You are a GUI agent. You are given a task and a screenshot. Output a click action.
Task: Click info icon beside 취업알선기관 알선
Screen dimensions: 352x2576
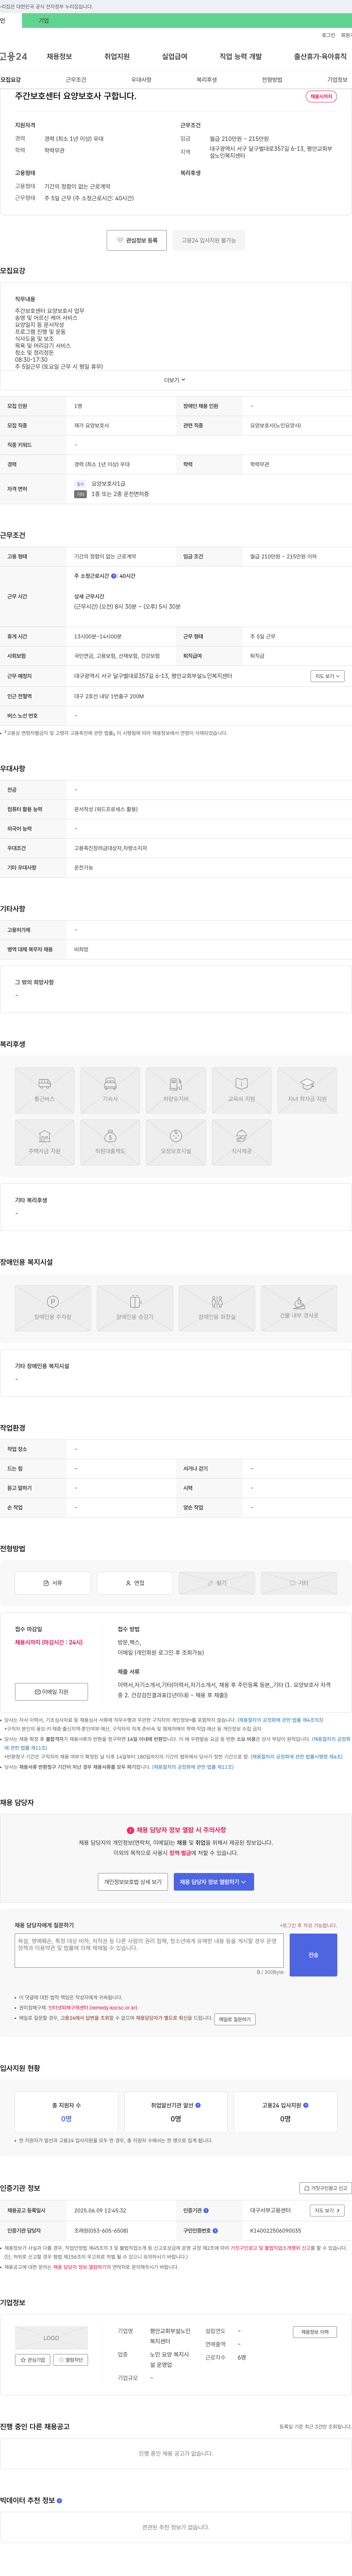(198, 2105)
